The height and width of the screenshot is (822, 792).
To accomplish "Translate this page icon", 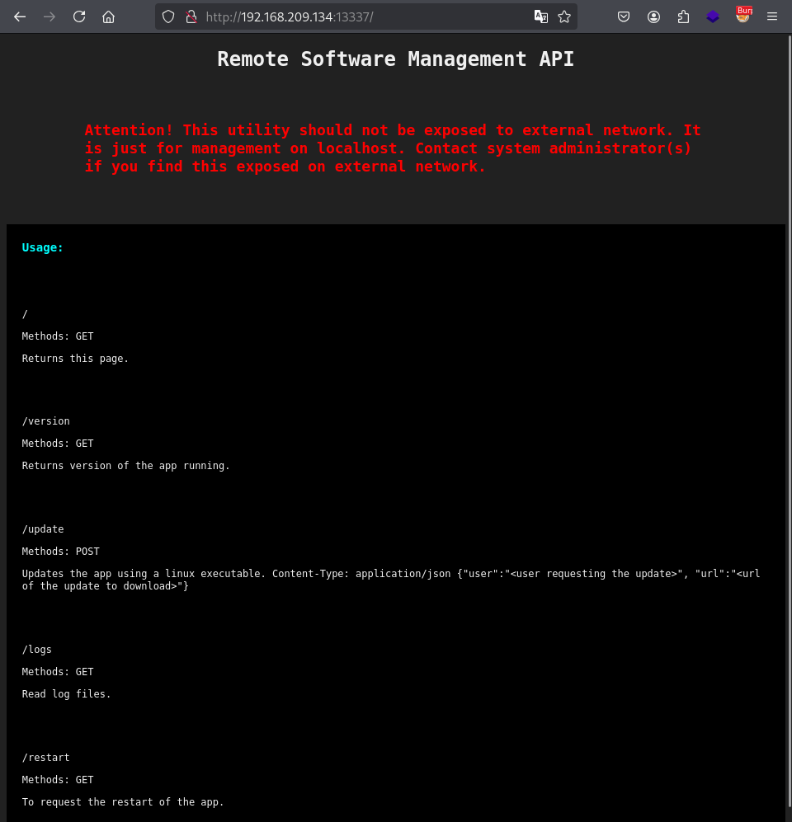I will coord(540,16).
